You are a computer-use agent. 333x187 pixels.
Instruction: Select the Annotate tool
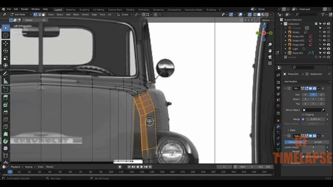click(x=6, y=74)
